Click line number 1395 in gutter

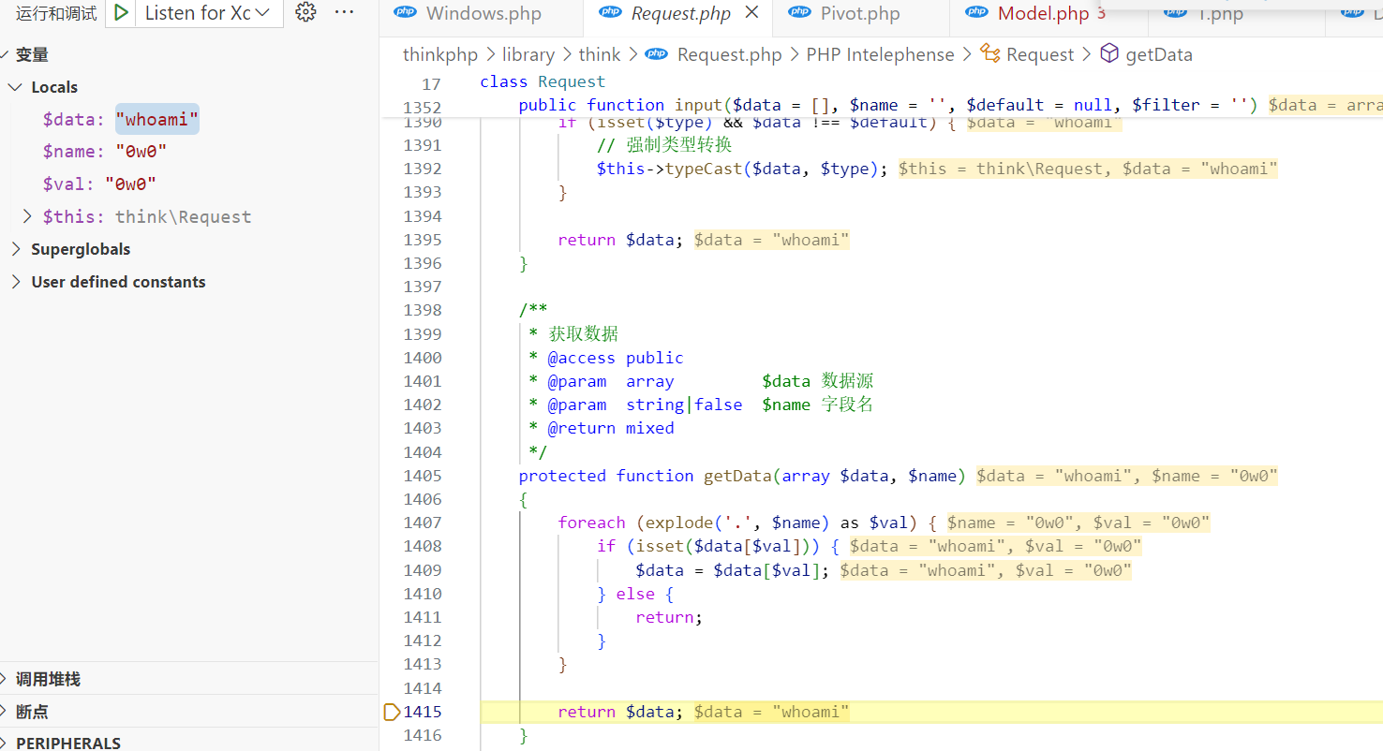click(422, 240)
